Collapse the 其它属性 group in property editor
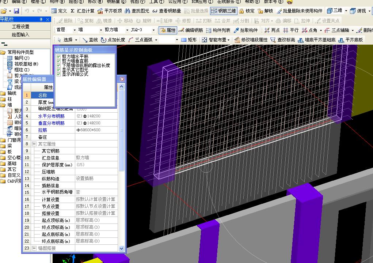Screen dimensions: 373x263 point(34,144)
